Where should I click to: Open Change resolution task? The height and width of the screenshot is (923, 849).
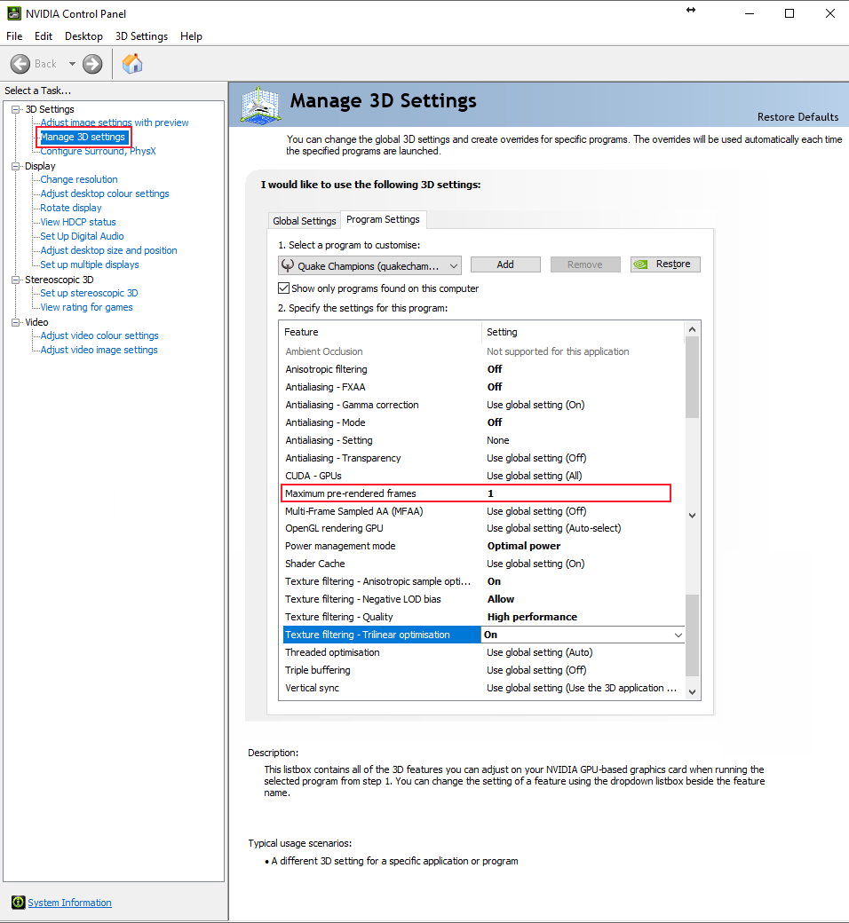coord(79,179)
